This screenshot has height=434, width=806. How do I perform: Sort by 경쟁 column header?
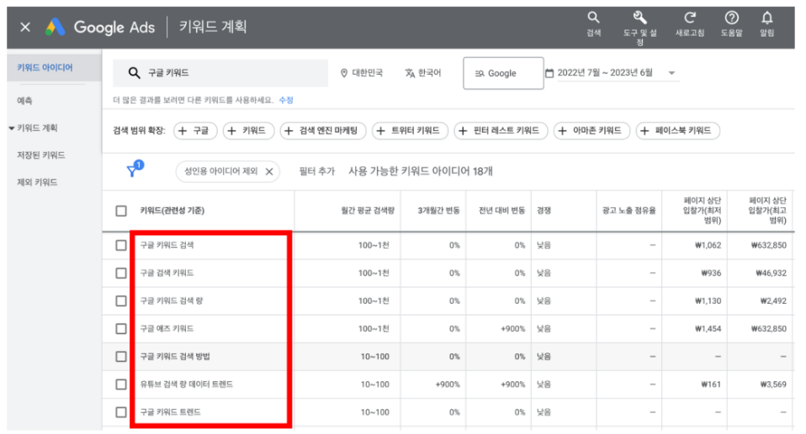tap(544, 211)
